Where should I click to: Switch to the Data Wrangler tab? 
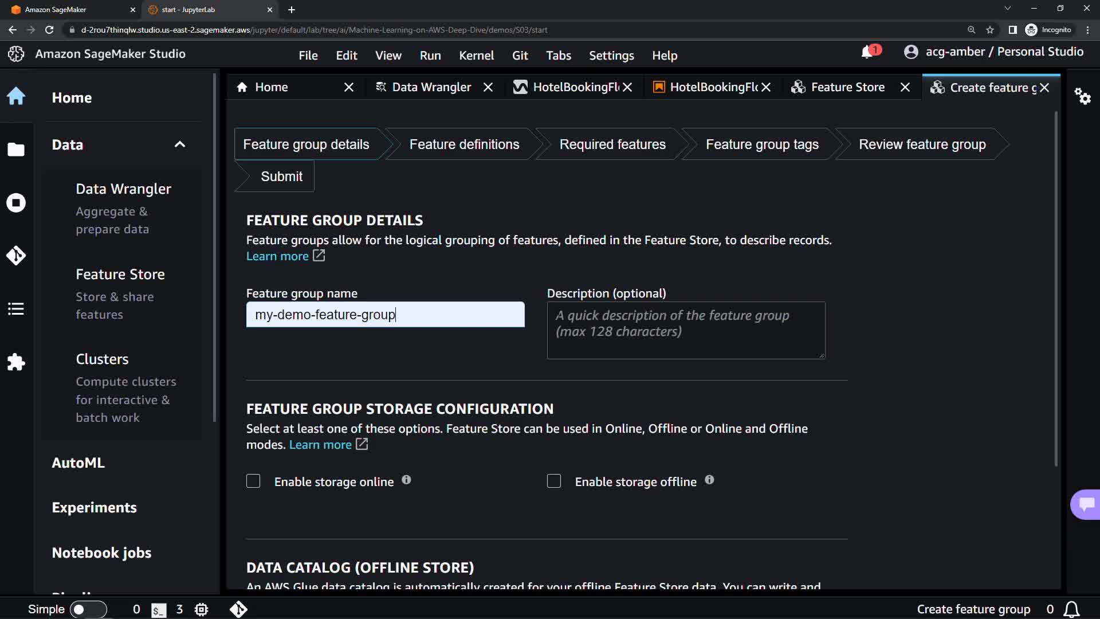click(x=431, y=87)
